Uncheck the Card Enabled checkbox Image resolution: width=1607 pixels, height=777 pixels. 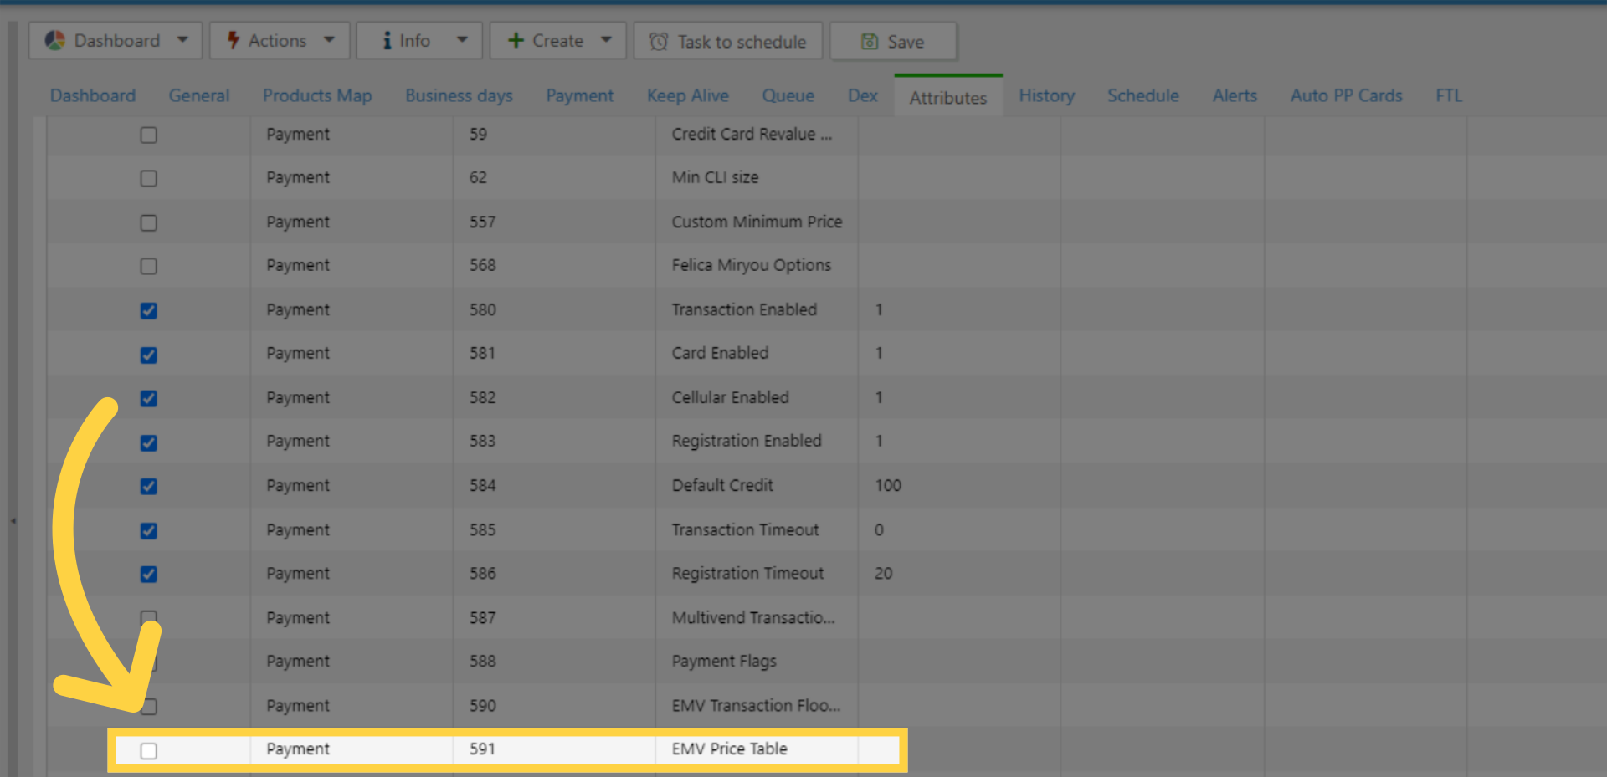pyautogui.click(x=149, y=355)
